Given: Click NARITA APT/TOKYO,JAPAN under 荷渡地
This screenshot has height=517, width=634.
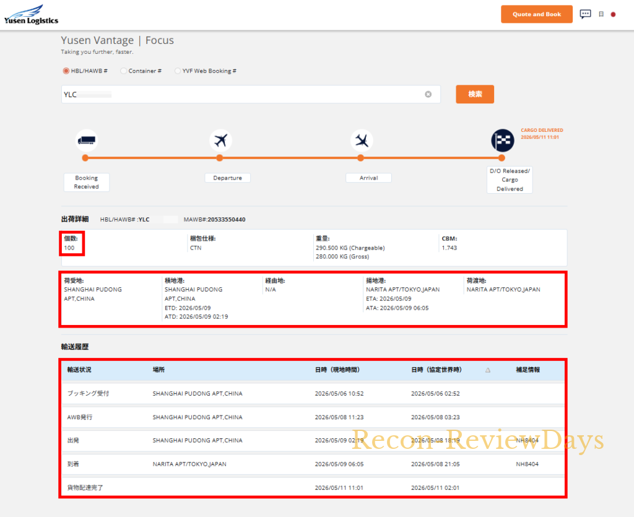Looking at the screenshot, I should click(x=503, y=289).
